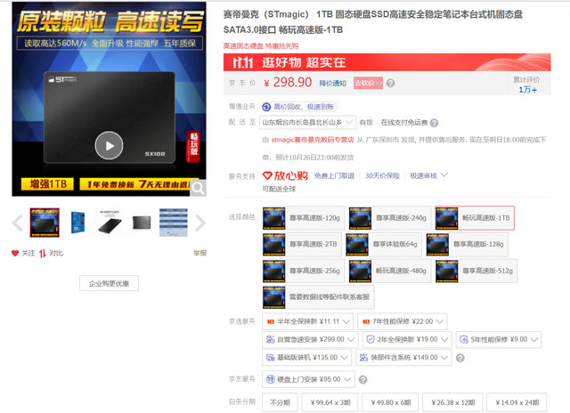Click the 去砍价 button
This screenshot has width=570, height=413.
click(368, 83)
